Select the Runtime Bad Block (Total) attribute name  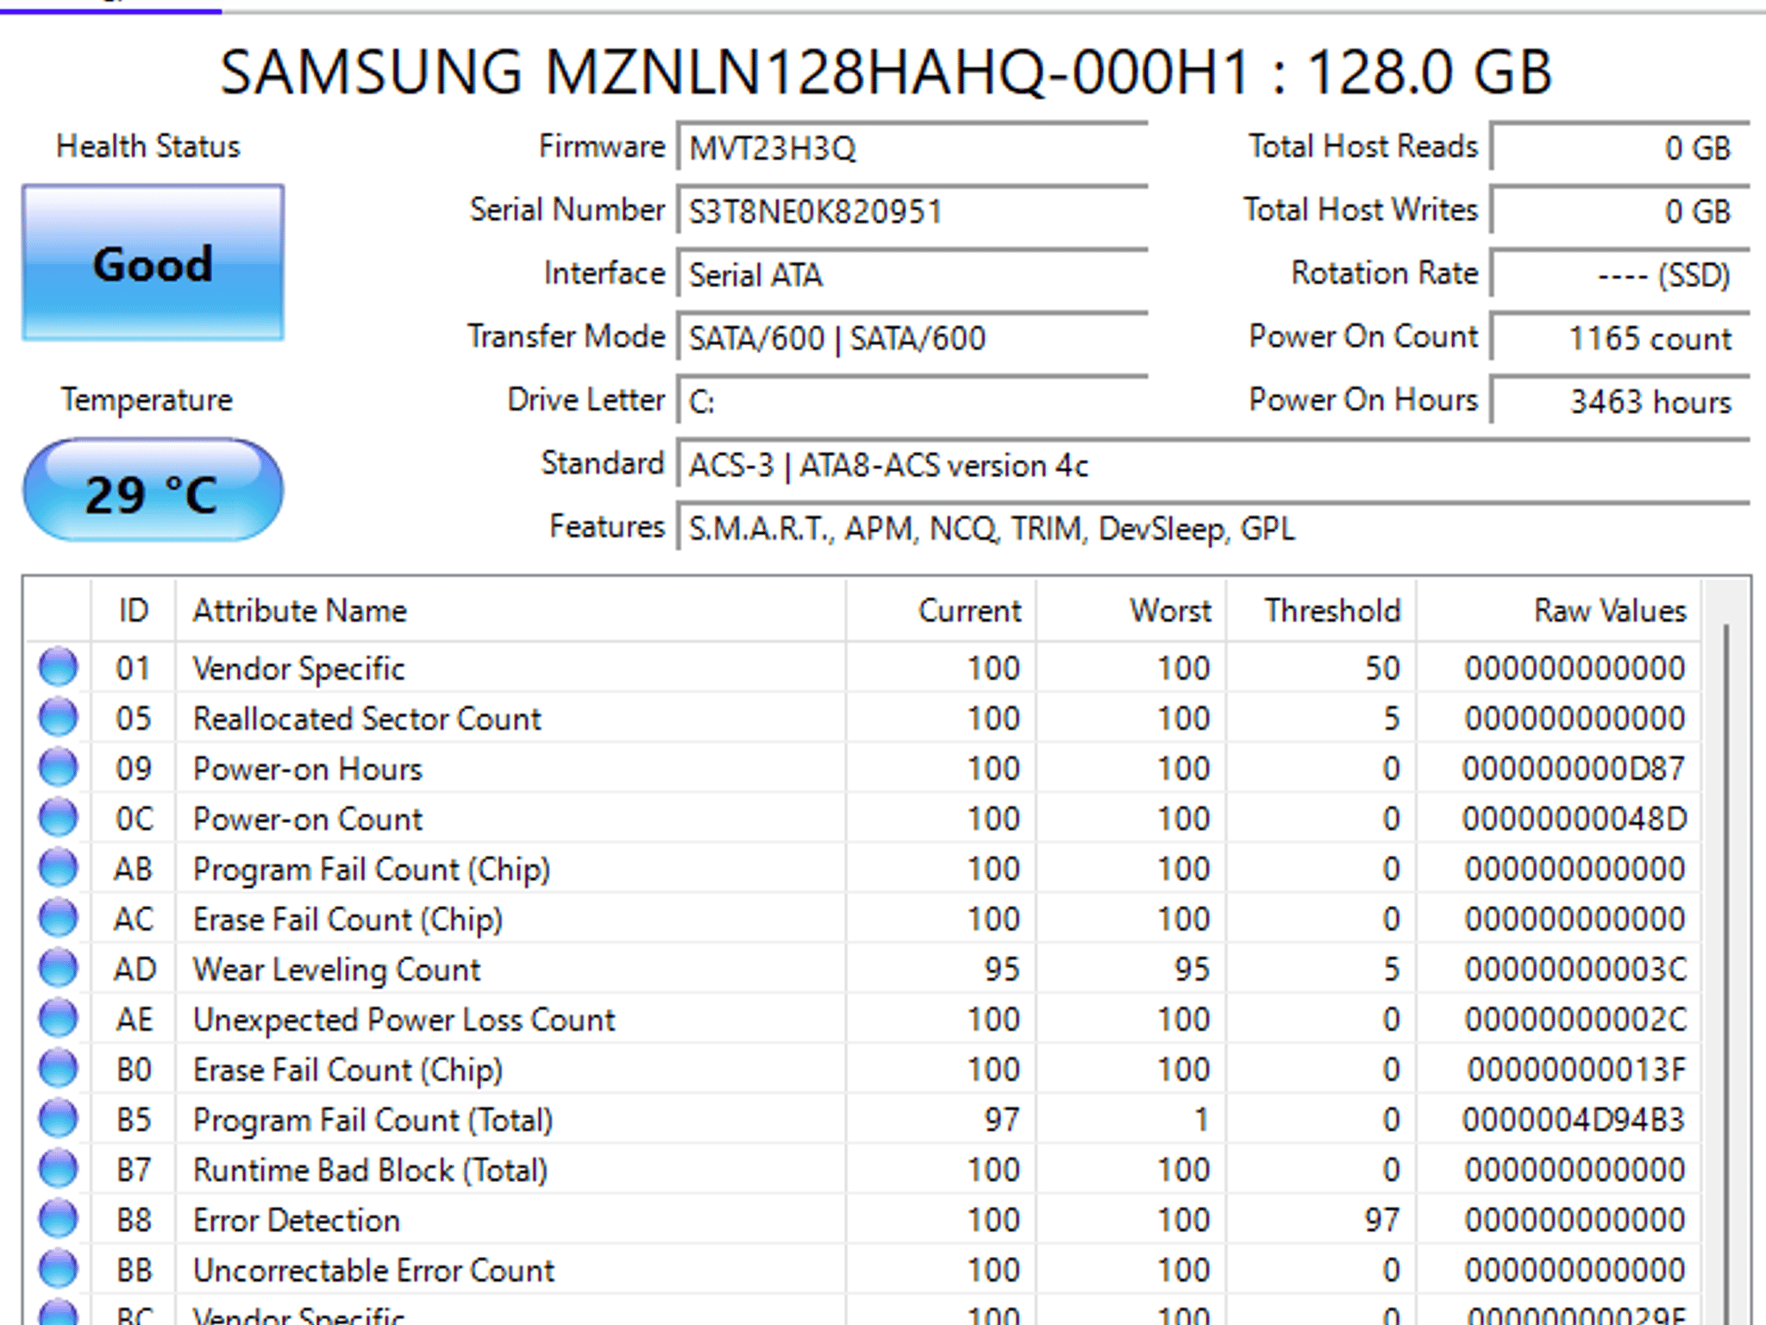pyautogui.click(x=371, y=1169)
